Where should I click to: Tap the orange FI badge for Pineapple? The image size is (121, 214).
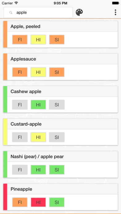20,202
